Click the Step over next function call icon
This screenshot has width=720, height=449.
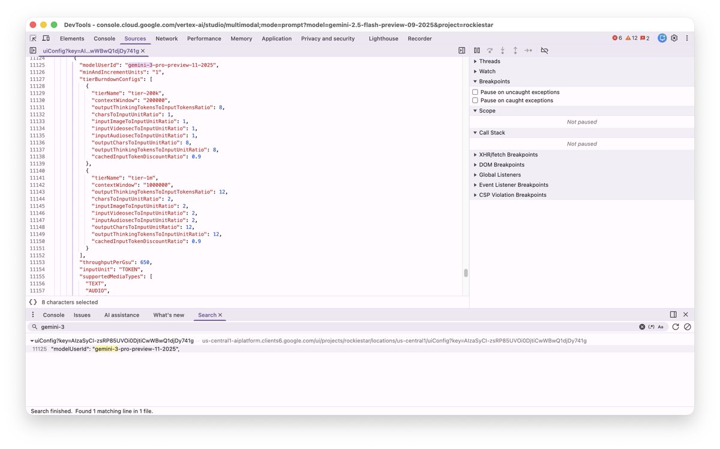pos(490,50)
